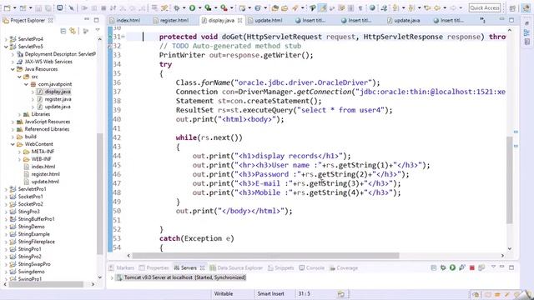
Task: Show hidden editor tabs list chevron
Action: point(482,20)
